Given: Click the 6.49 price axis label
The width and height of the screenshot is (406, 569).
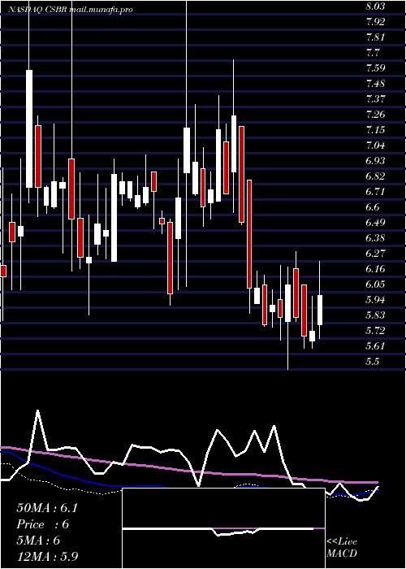Looking at the screenshot, I should (x=377, y=222).
